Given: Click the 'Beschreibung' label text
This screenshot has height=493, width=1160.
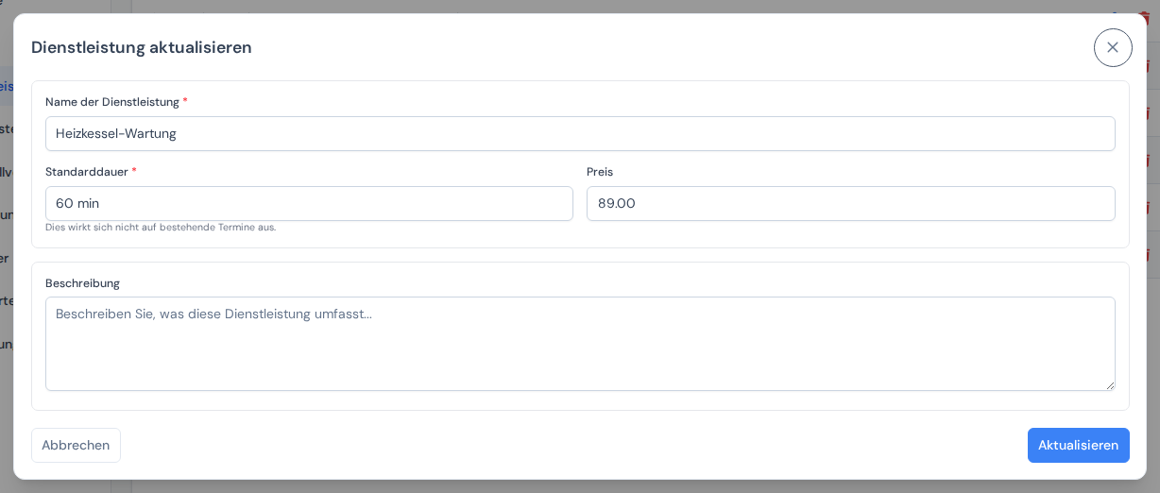Looking at the screenshot, I should [82, 283].
